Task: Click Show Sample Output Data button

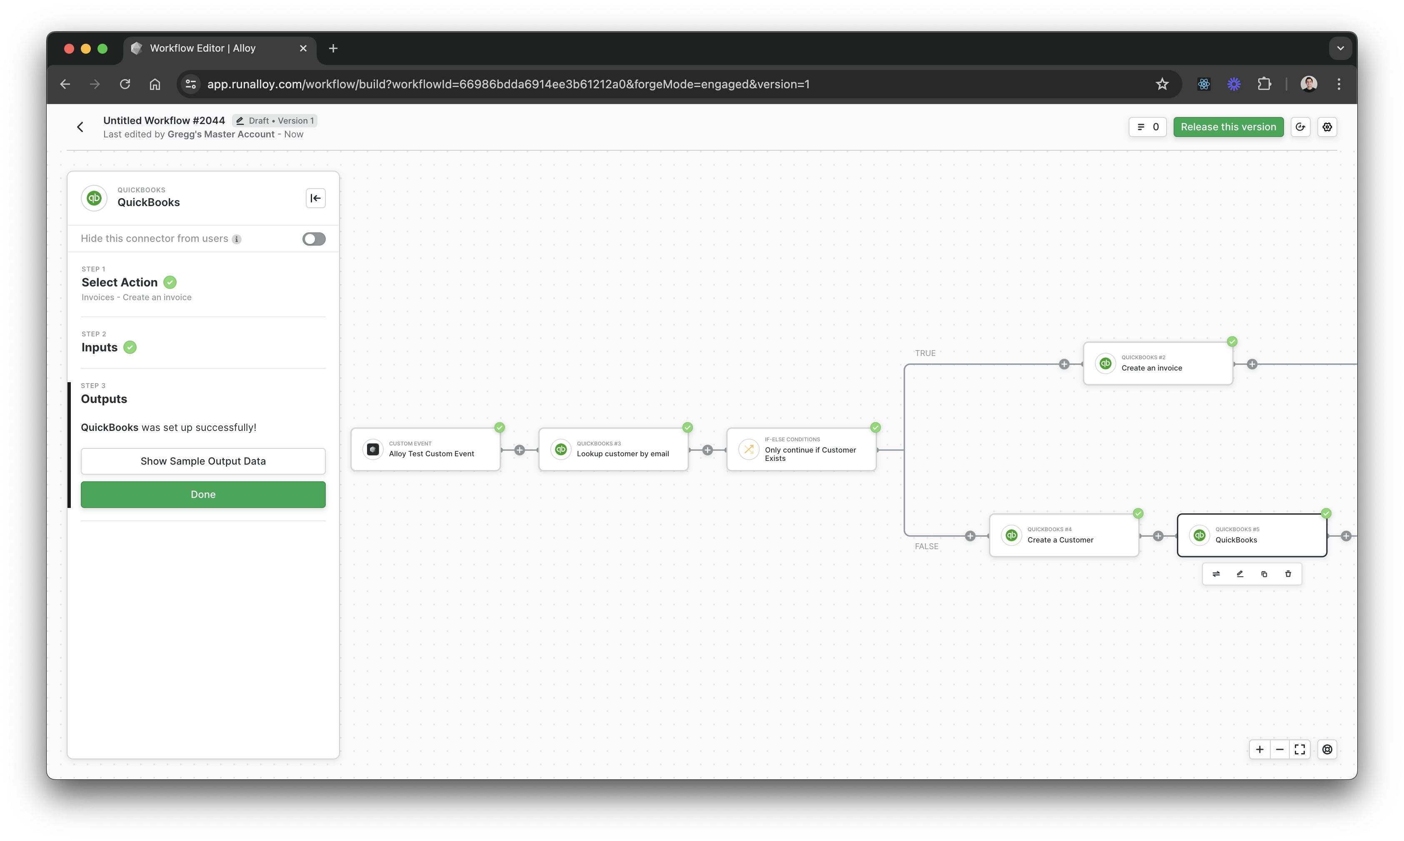Action: click(203, 461)
